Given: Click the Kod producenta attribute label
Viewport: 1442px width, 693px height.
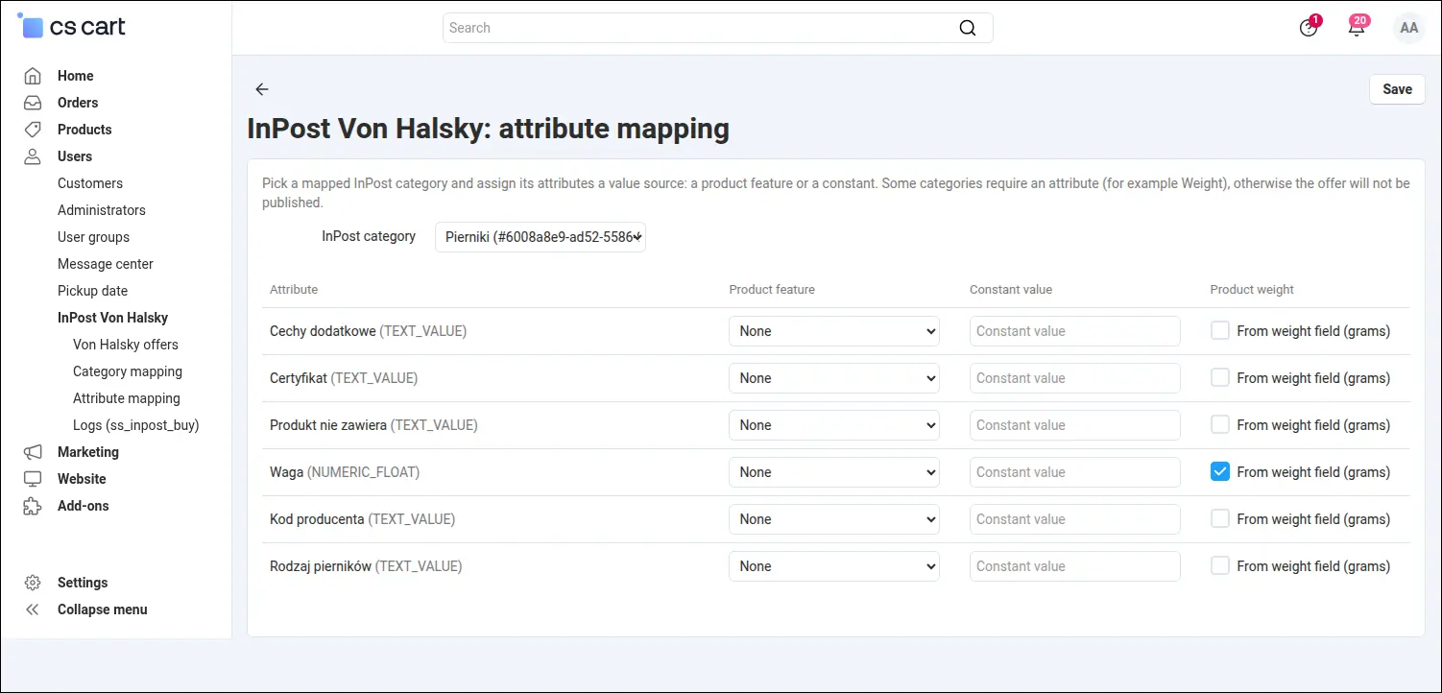Looking at the screenshot, I should [x=363, y=519].
